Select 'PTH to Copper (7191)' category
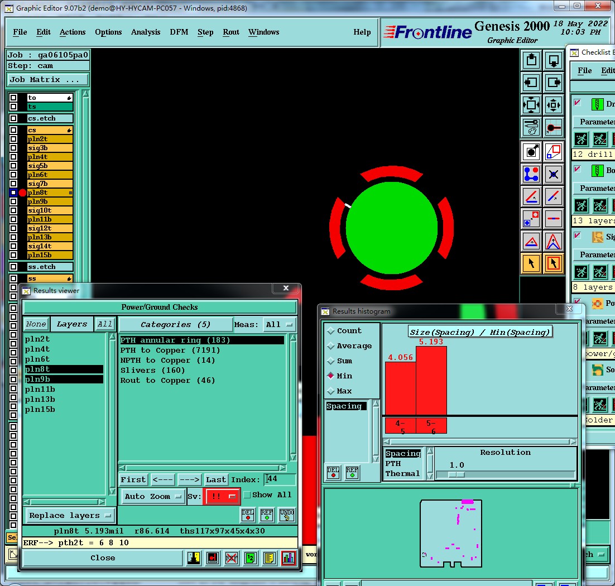Image resolution: width=615 pixels, height=586 pixels. pos(201,350)
